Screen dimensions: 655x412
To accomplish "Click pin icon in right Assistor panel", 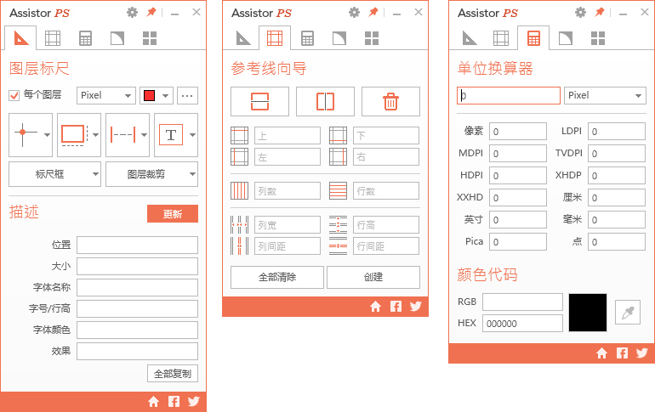I will (x=600, y=12).
